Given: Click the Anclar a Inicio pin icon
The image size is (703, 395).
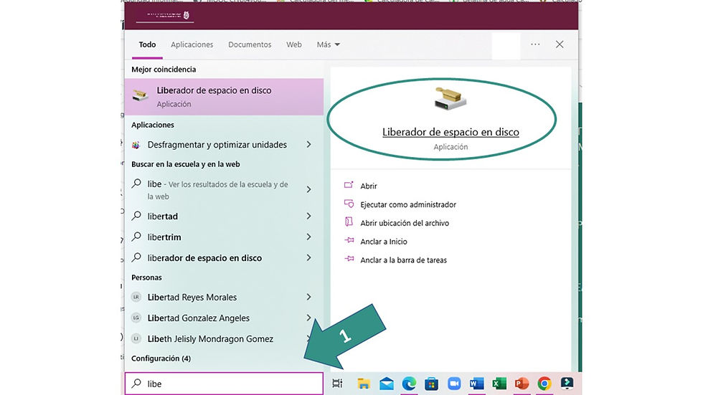Looking at the screenshot, I should click(x=349, y=241).
